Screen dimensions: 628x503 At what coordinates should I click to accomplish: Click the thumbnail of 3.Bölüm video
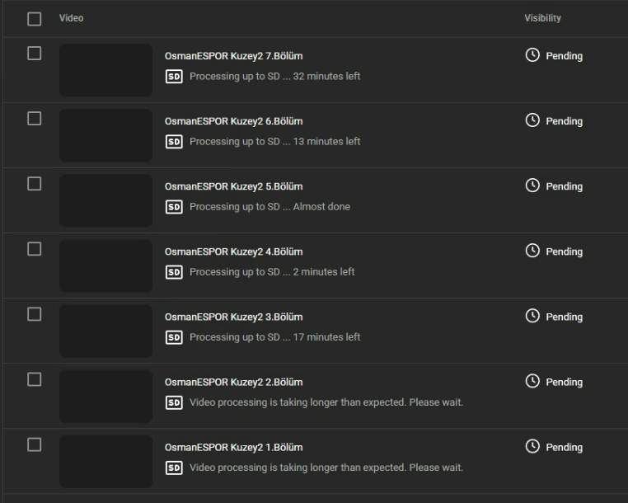point(105,331)
